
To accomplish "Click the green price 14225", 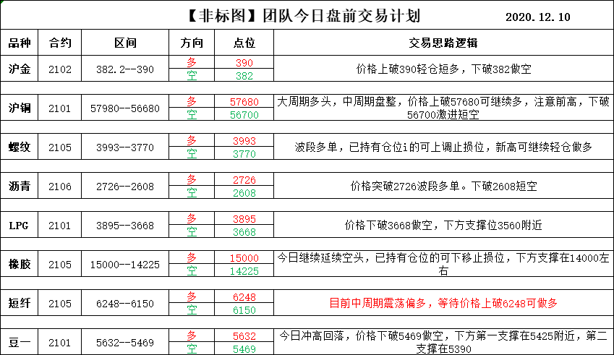I will coord(244,270).
